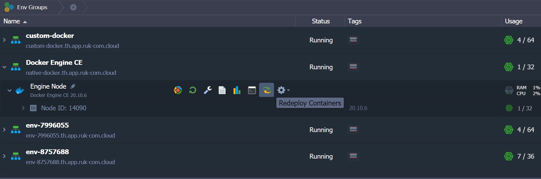The image size is (541, 179).
Task: Open custom-docker.th.app.ruk-com.cloud link
Action: pos(73,46)
